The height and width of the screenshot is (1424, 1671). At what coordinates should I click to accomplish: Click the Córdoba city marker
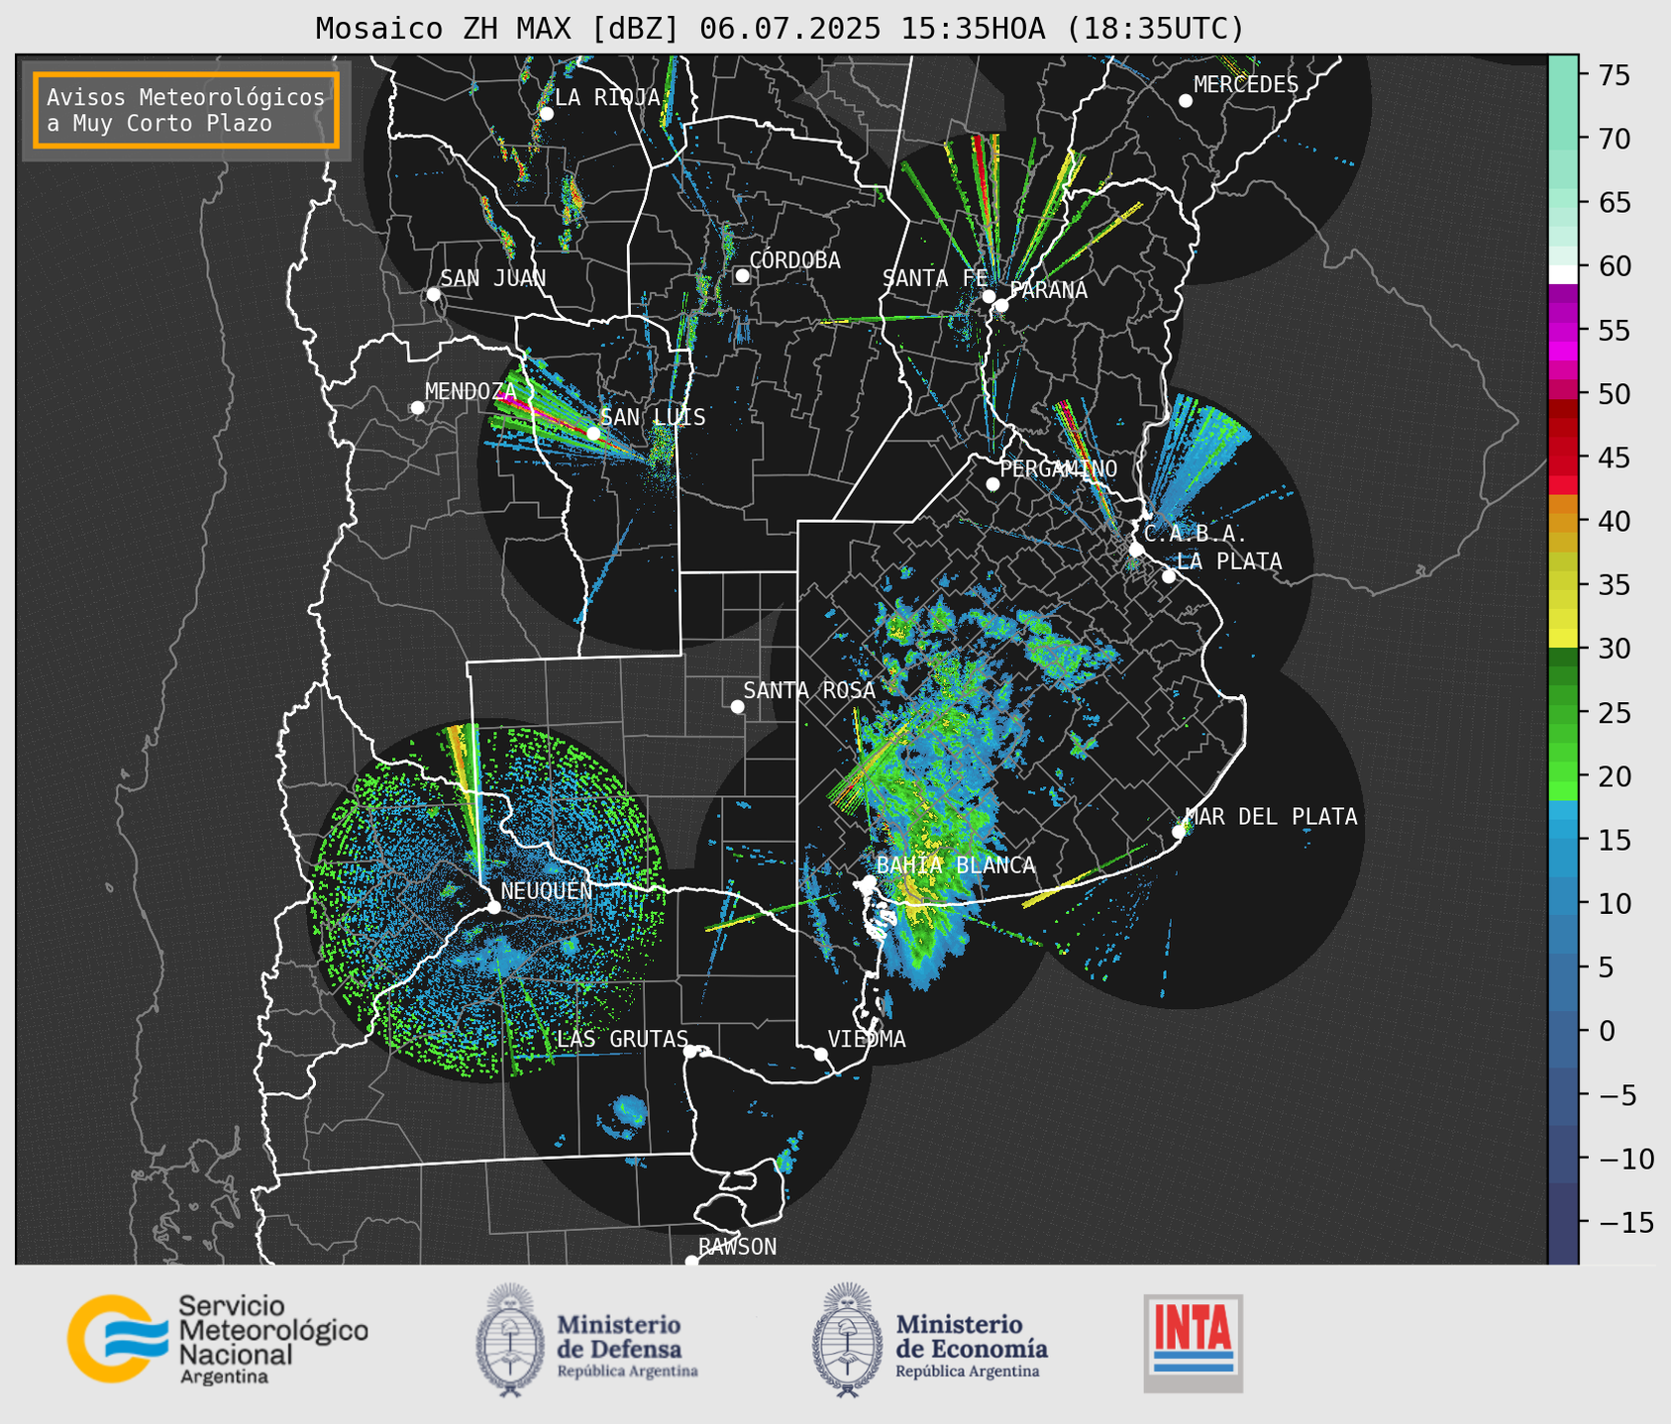click(x=742, y=275)
